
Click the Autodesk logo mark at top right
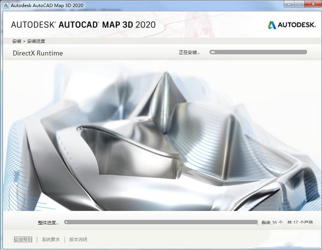point(272,25)
